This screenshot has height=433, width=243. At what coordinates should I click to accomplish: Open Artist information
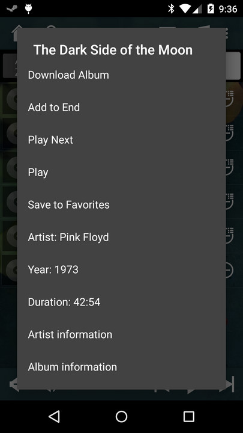click(121, 334)
